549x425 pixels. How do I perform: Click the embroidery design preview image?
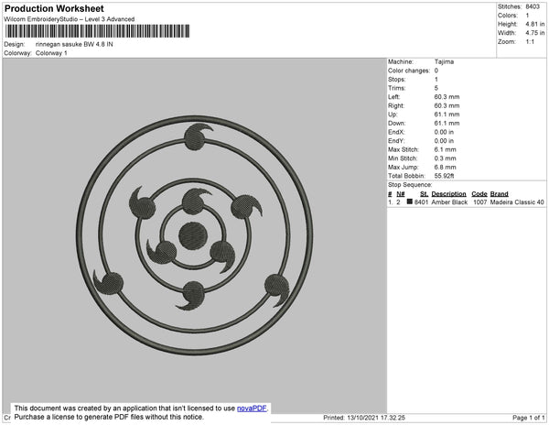click(195, 235)
